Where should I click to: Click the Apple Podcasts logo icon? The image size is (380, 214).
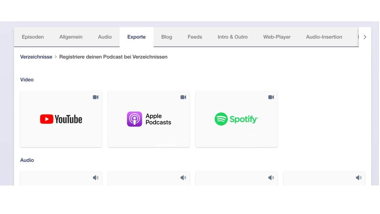pos(134,119)
